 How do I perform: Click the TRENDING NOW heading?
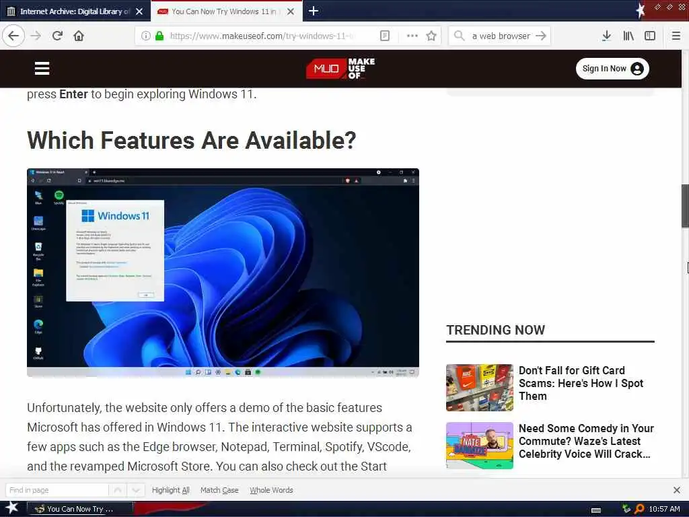point(496,330)
